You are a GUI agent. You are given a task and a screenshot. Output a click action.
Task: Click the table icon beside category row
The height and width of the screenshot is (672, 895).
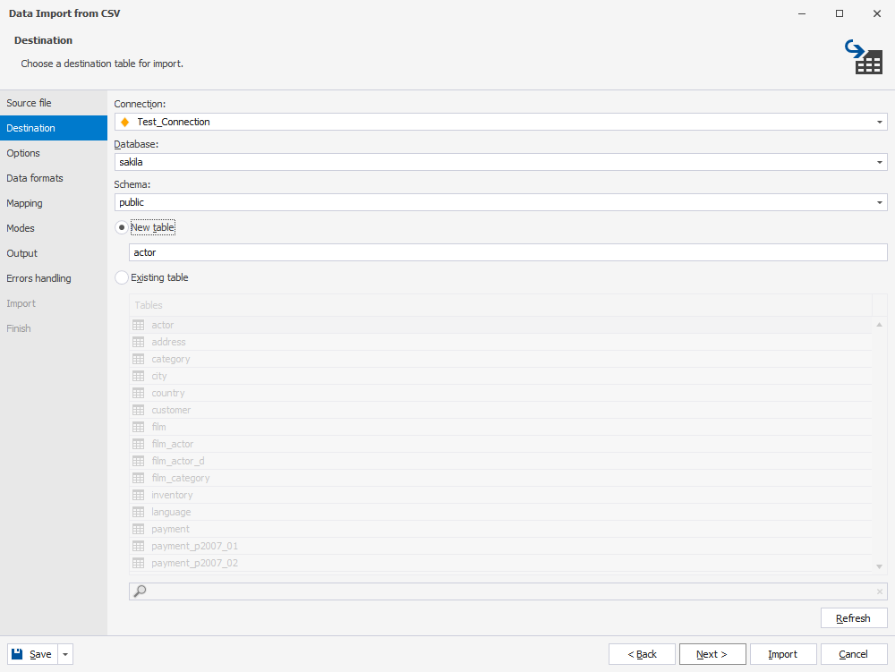pos(138,360)
